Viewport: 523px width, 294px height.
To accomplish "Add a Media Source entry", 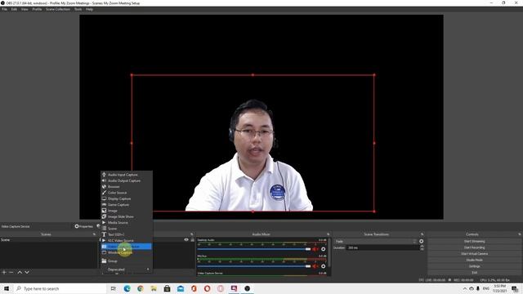I will [x=127, y=223].
